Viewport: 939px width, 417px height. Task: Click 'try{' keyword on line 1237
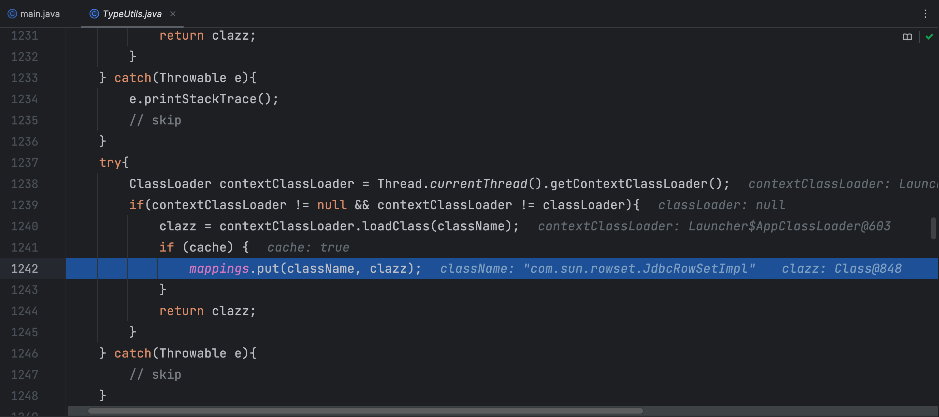[114, 163]
